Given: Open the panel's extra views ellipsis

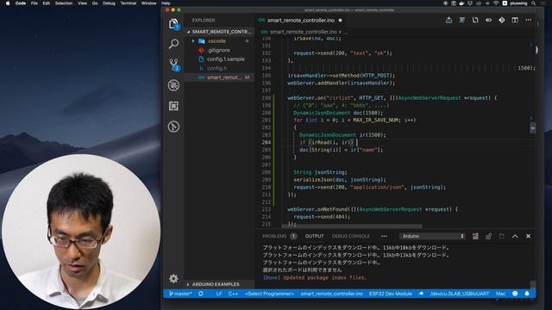Looking at the screenshot, I should click(384, 236).
